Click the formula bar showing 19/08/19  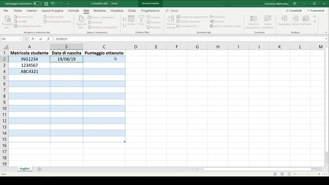tap(189, 39)
